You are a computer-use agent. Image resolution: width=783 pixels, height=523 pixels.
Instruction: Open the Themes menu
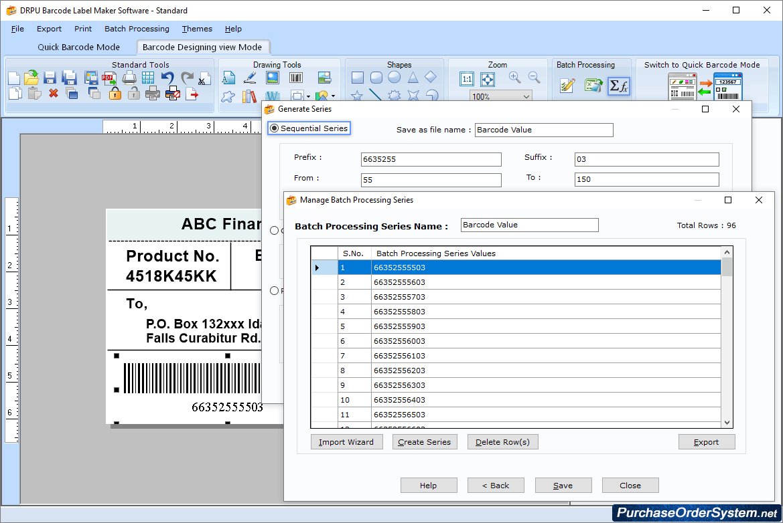196,29
